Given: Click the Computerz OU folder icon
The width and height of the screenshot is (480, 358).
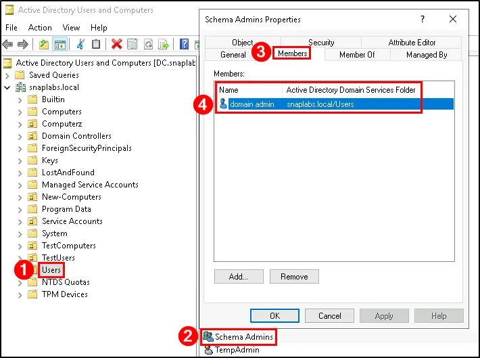Looking at the screenshot, I should pos(32,124).
